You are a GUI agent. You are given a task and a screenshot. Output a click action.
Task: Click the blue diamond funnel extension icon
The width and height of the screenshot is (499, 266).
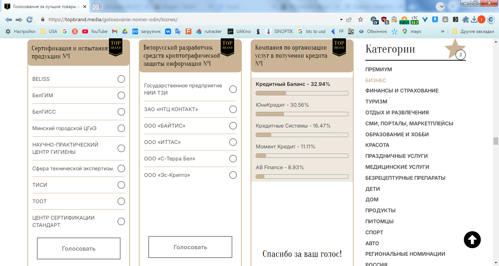pyautogui.click(x=425, y=20)
